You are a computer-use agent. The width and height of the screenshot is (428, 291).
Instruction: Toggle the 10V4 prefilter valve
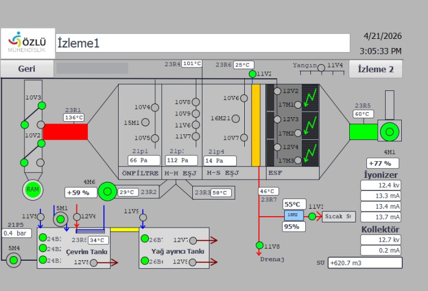pos(155,106)
